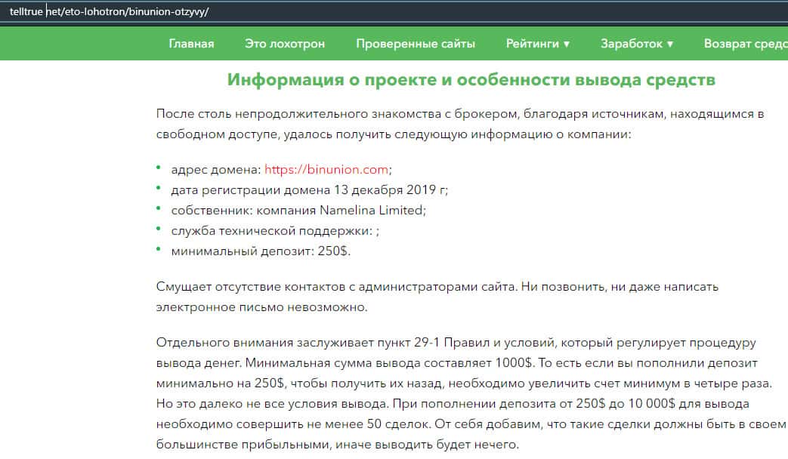Image resolution: width=788 pixels, height=459 pixels.
Task: Click the intro paragraph starting После столь
Action: (x=459, y=124)
